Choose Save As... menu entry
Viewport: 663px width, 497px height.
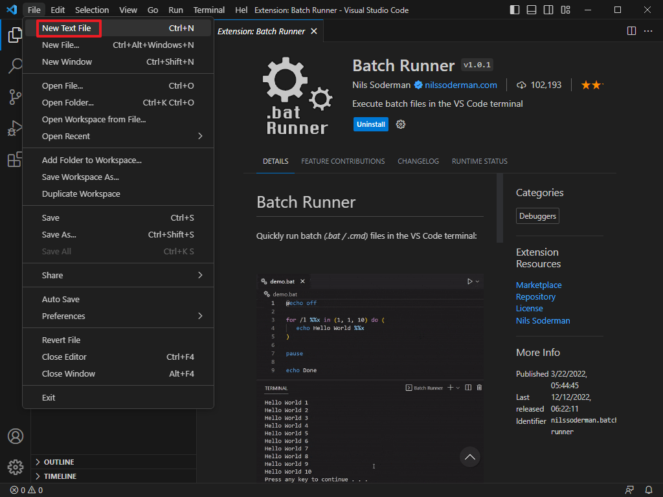coord(118,234)
